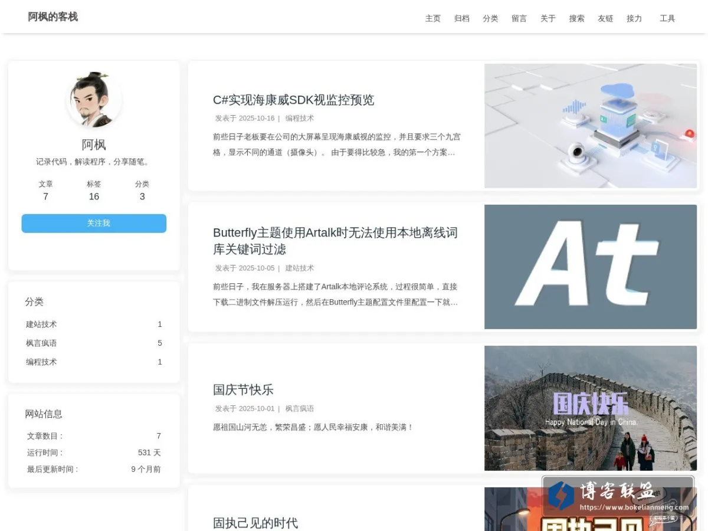The height and width of the screenshot is (531, 708).
Task: Open the 留言 menu item
Action: pos(519,18)
